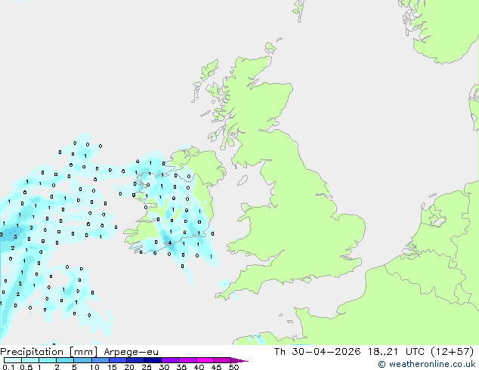479x370 pixels.
Task: Click the '4' precipitation value over southern Ireland
Action: (x=170, y=243)
